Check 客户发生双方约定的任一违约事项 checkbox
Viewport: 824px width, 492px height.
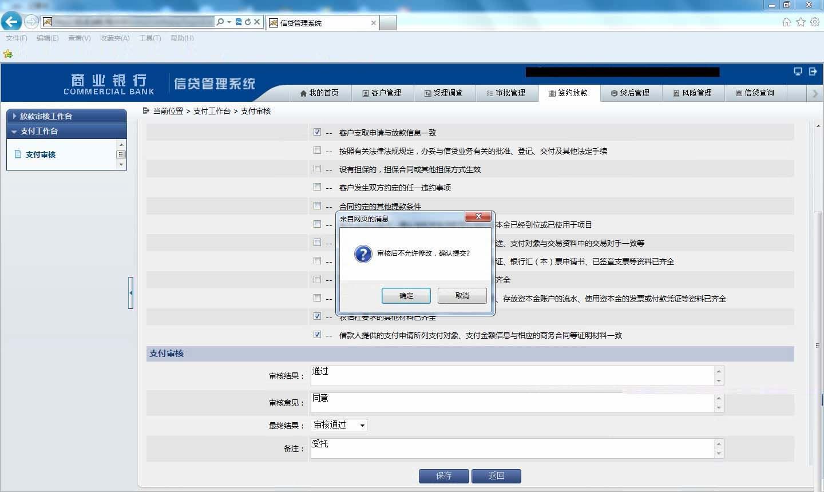tap(317, 187)
